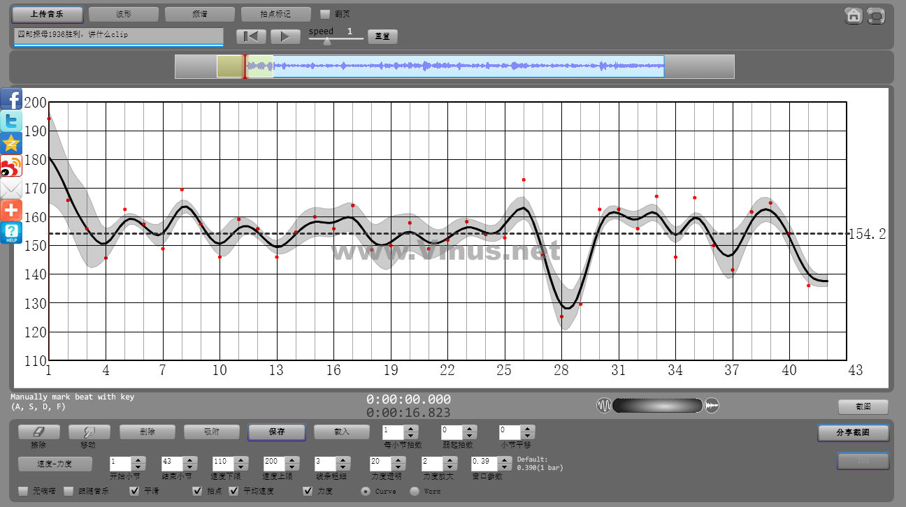Click the yellow star QZone share icon
This screenshot has width=906, height=507.
click(x=11, y=143)
